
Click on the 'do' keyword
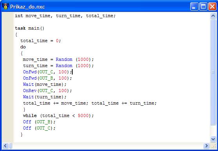pos(23,47)
